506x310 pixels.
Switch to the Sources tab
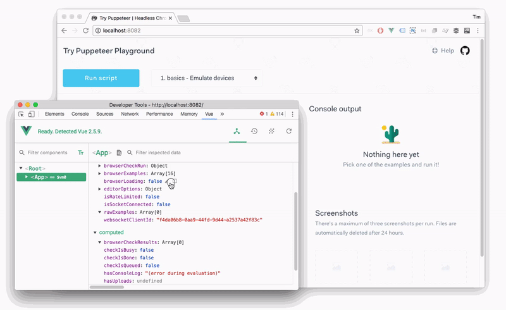[105, 114]
